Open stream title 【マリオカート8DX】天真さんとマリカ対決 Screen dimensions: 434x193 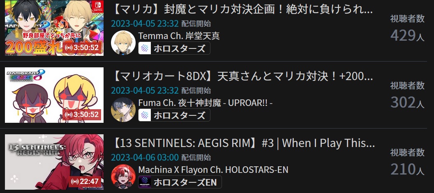pos(242,76)
